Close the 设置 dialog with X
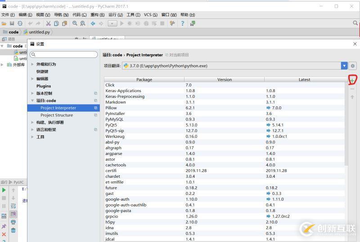 click(x=355, y=44)
